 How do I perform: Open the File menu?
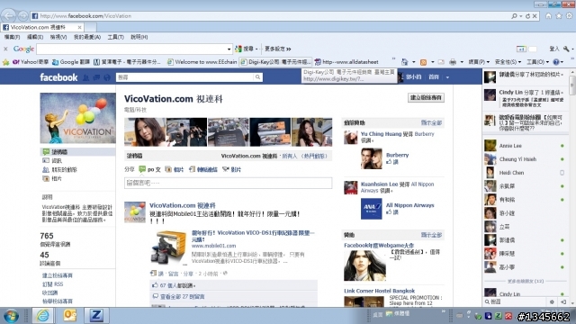click(12, 37)
